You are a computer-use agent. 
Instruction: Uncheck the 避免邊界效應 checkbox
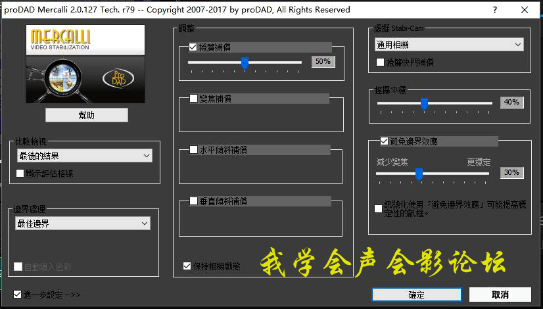pyautogui.click(x=384, y=141)
